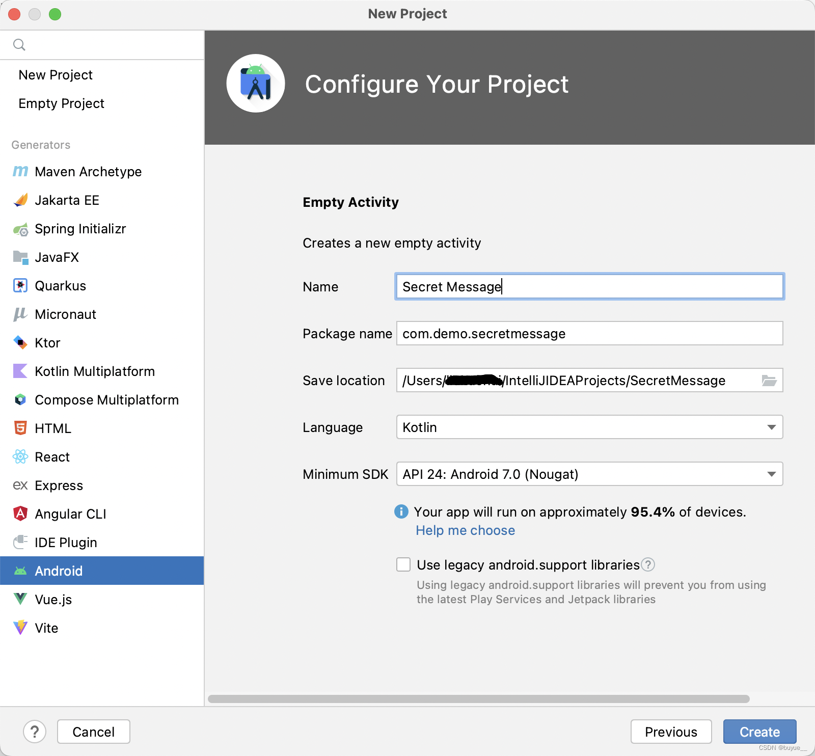Click the Maven Archetype generator icon
Image resolution: width=815 pixels, height=756 pixels.
point(20,172)
